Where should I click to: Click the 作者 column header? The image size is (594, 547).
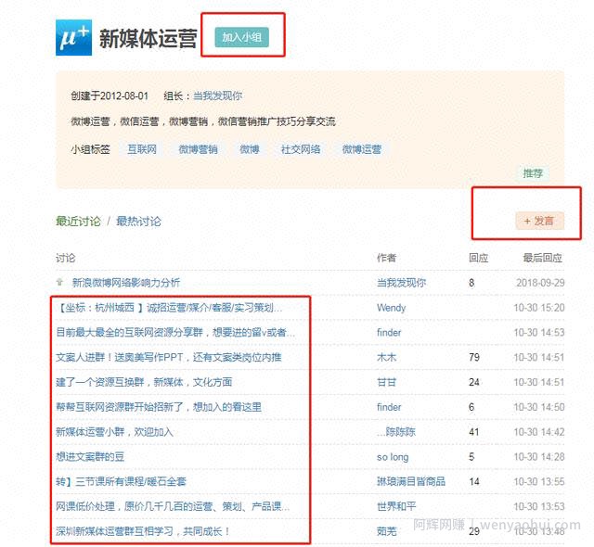[387, 258]
